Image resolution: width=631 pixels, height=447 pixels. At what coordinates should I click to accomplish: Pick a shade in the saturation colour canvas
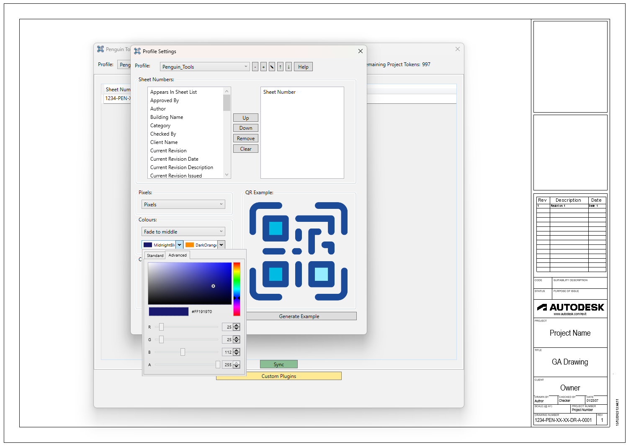click(190, 283)
